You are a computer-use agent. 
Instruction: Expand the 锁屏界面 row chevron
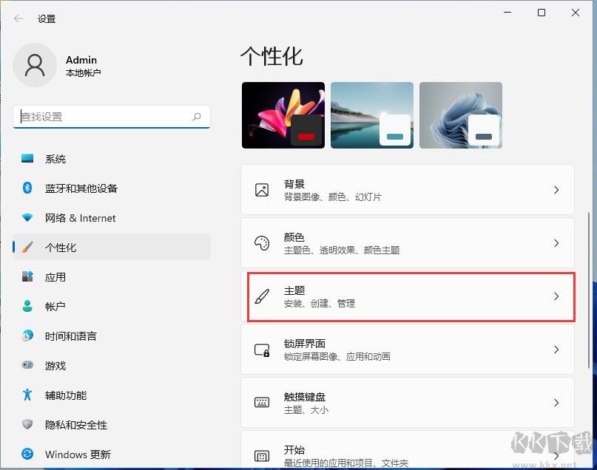(556, 349)
